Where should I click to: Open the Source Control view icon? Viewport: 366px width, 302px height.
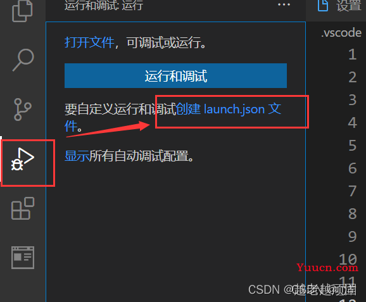[23, 110]
